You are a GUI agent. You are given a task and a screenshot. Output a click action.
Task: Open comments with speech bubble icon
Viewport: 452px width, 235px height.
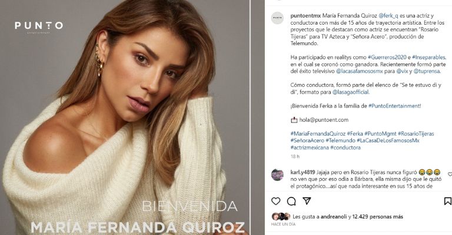click(x=291, y=201)
